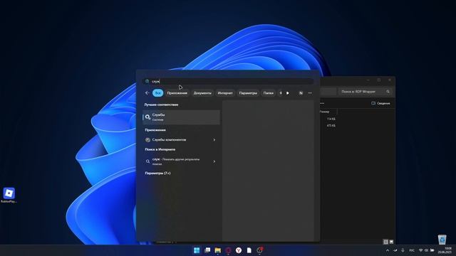This screenshot has width=456, height=256.
Task: Switch the РУС input language indicator
Action: click(412, 250)
